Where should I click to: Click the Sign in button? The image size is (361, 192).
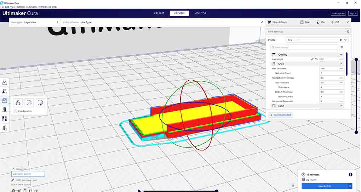[353, 13]
